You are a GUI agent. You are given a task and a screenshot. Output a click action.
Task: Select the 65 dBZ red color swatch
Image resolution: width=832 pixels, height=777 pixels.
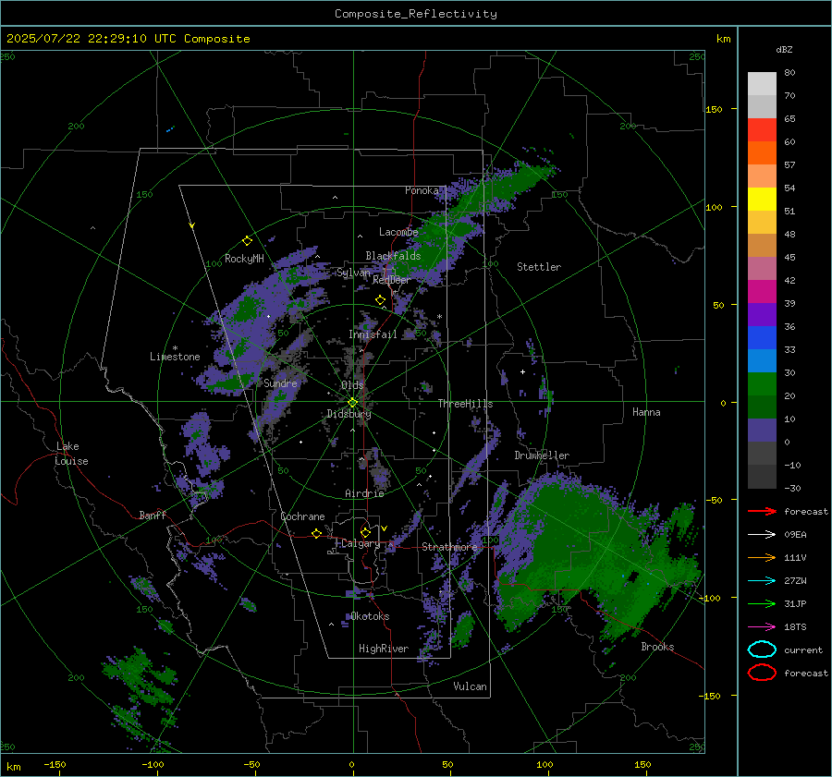[762, 129]
